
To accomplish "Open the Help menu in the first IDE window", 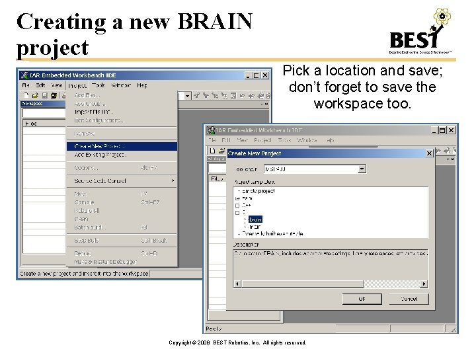I will 141,85.
